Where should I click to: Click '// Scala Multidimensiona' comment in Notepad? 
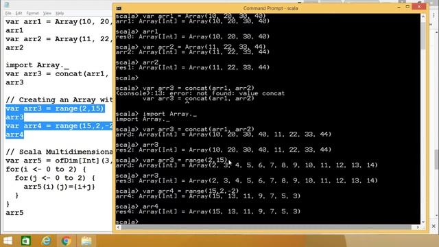tap(59, 152)
